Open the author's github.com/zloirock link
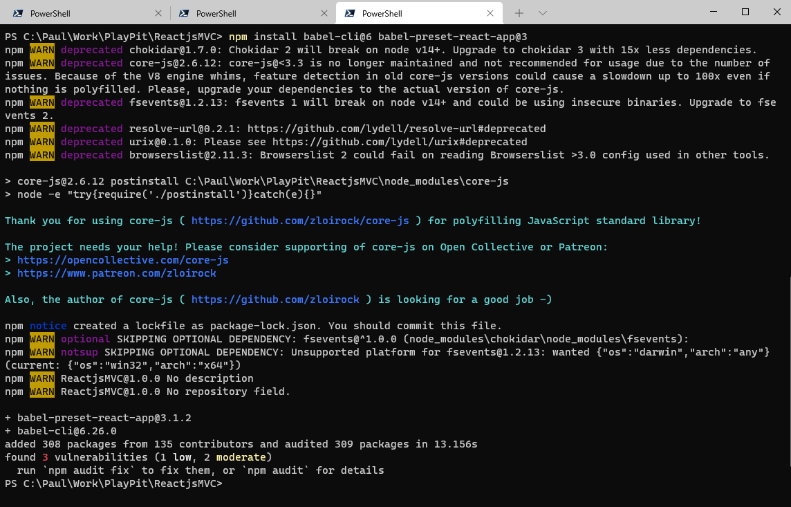Image resolution: width=791 pixels, height=507 pixels. 275,299
